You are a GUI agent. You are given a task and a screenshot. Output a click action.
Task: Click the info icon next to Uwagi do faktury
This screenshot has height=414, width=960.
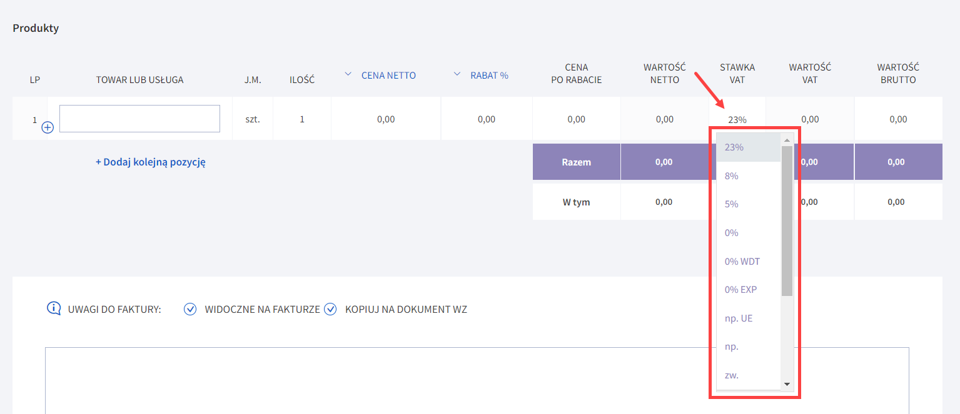click(x=54, y=308)
